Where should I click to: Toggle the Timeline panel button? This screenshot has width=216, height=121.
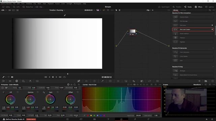[x=177, y=7]
